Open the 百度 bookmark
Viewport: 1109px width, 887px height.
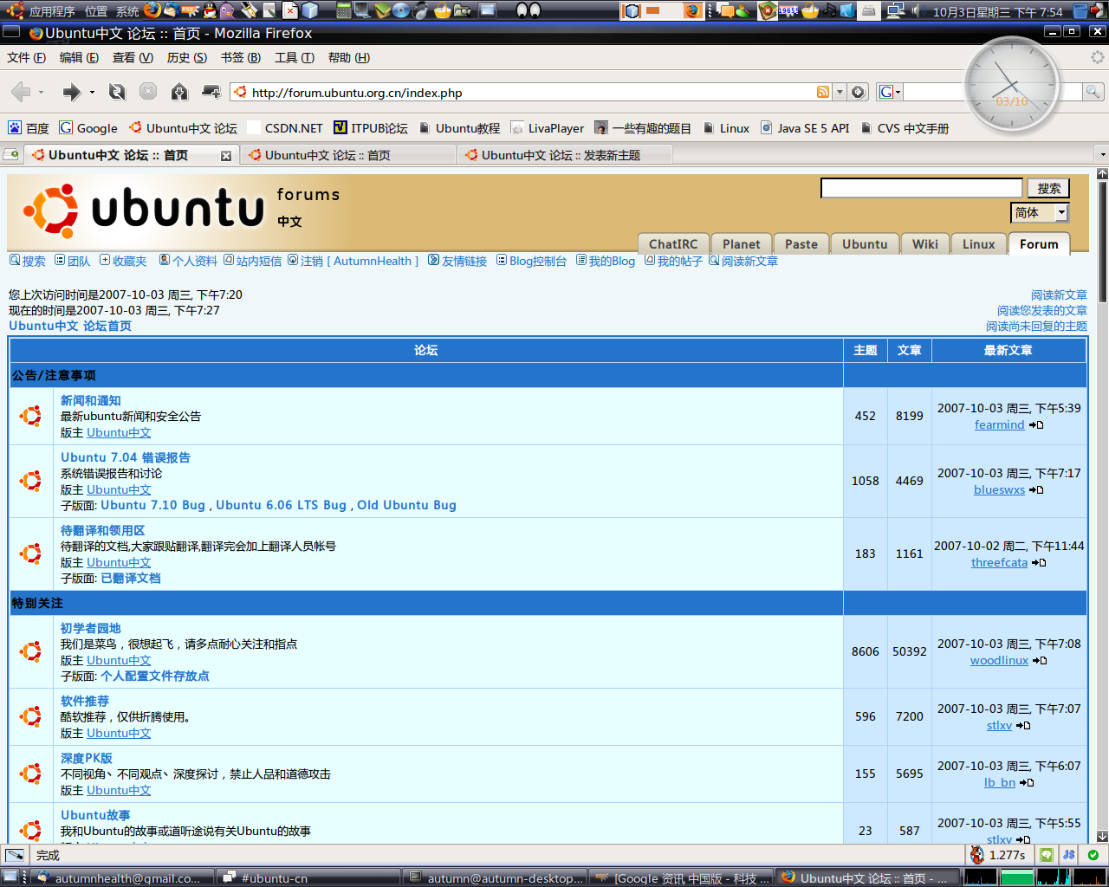[x=29, y=128]
